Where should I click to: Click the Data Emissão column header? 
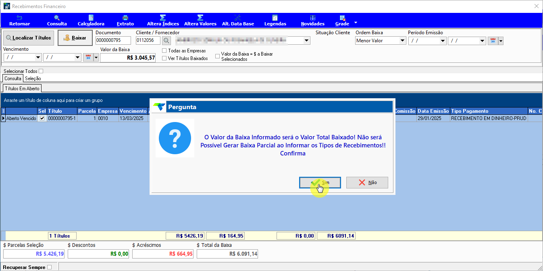[x=433, y=111]
